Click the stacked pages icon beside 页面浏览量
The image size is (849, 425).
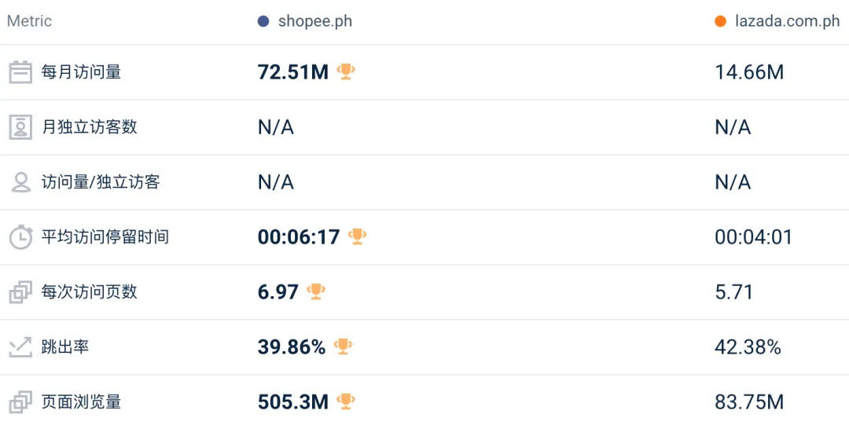(x=20, y=402)
